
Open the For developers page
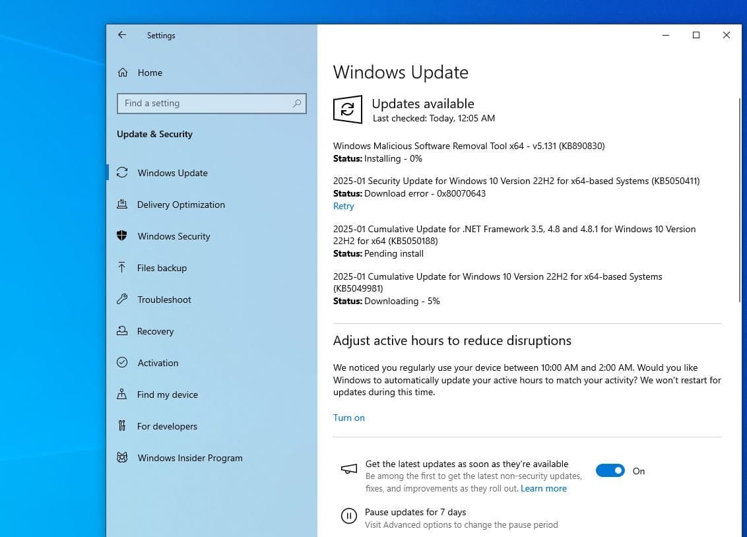(x=167, y=426)
